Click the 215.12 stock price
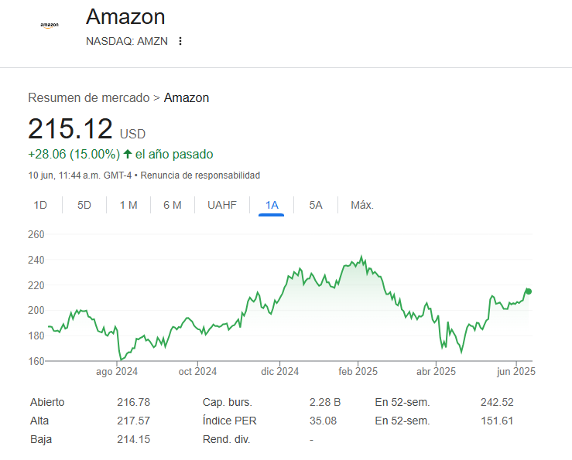The image size is (572, 460). coord(70,129)
